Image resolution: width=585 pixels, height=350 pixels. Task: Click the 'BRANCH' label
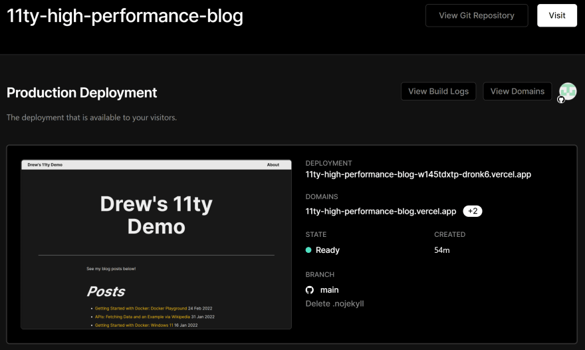point(320,275)
